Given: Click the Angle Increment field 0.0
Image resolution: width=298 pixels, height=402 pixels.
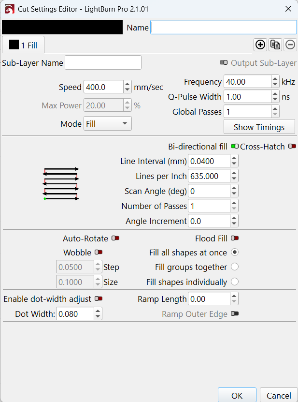Looking at the screenshot, I should coord(209,221).
